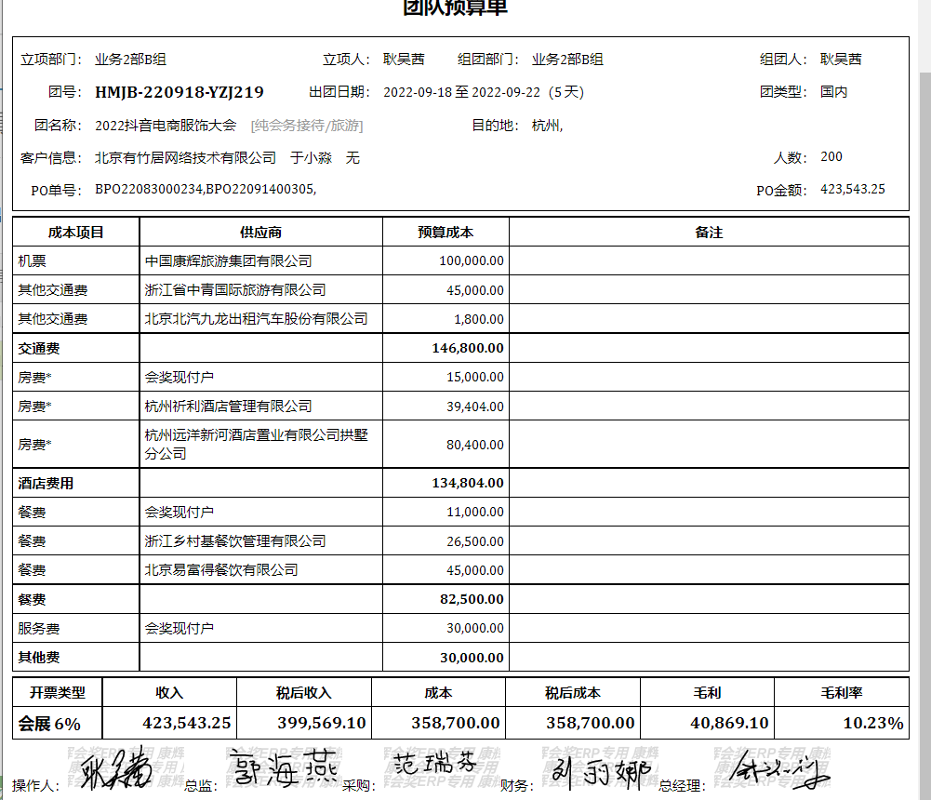Click the group number HMJB-220918-YZJ219
The image size is (931, 800).
179,92
